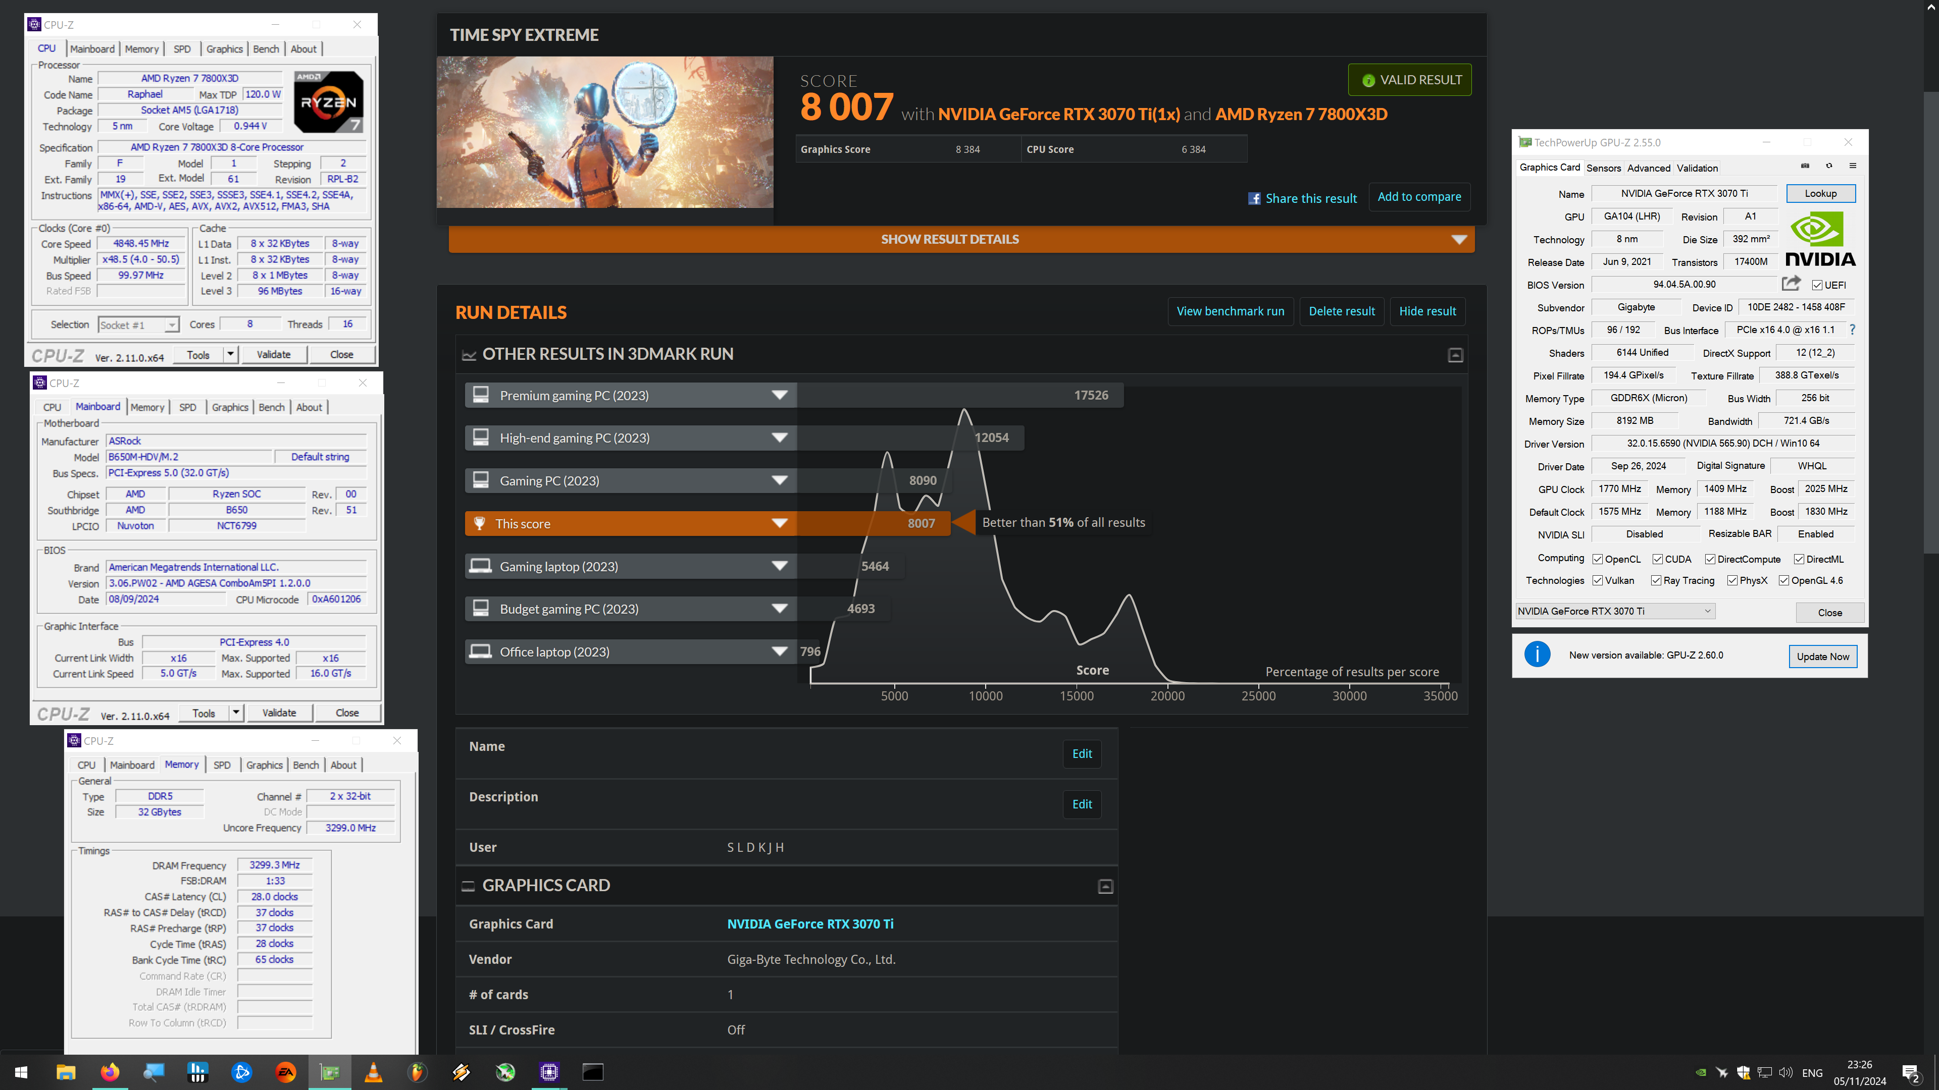Screen dimensions: 1939x1090
Task: Expand the This score row
Action: pos(780,524)
